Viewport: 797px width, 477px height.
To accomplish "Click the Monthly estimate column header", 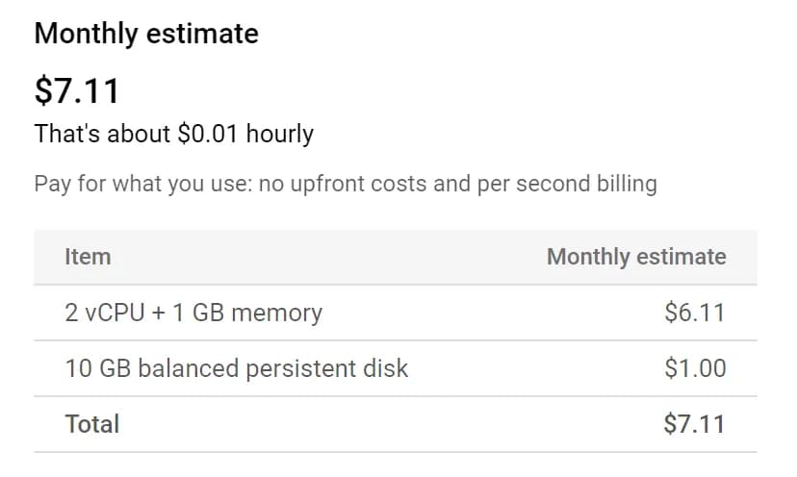I will (x=636, y=257).
